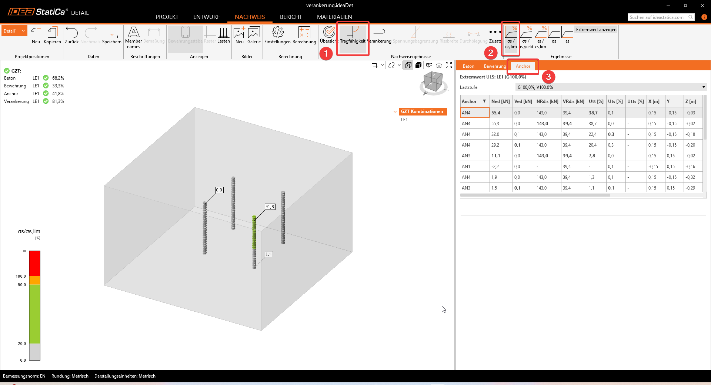Expand the Detail1 project item dropdown
The height and width of the screenshot is (385, 711).
23,31
